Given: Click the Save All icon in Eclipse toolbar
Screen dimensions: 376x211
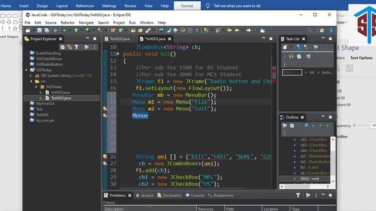Looking at the screenshot, I should tap(46, 30).
